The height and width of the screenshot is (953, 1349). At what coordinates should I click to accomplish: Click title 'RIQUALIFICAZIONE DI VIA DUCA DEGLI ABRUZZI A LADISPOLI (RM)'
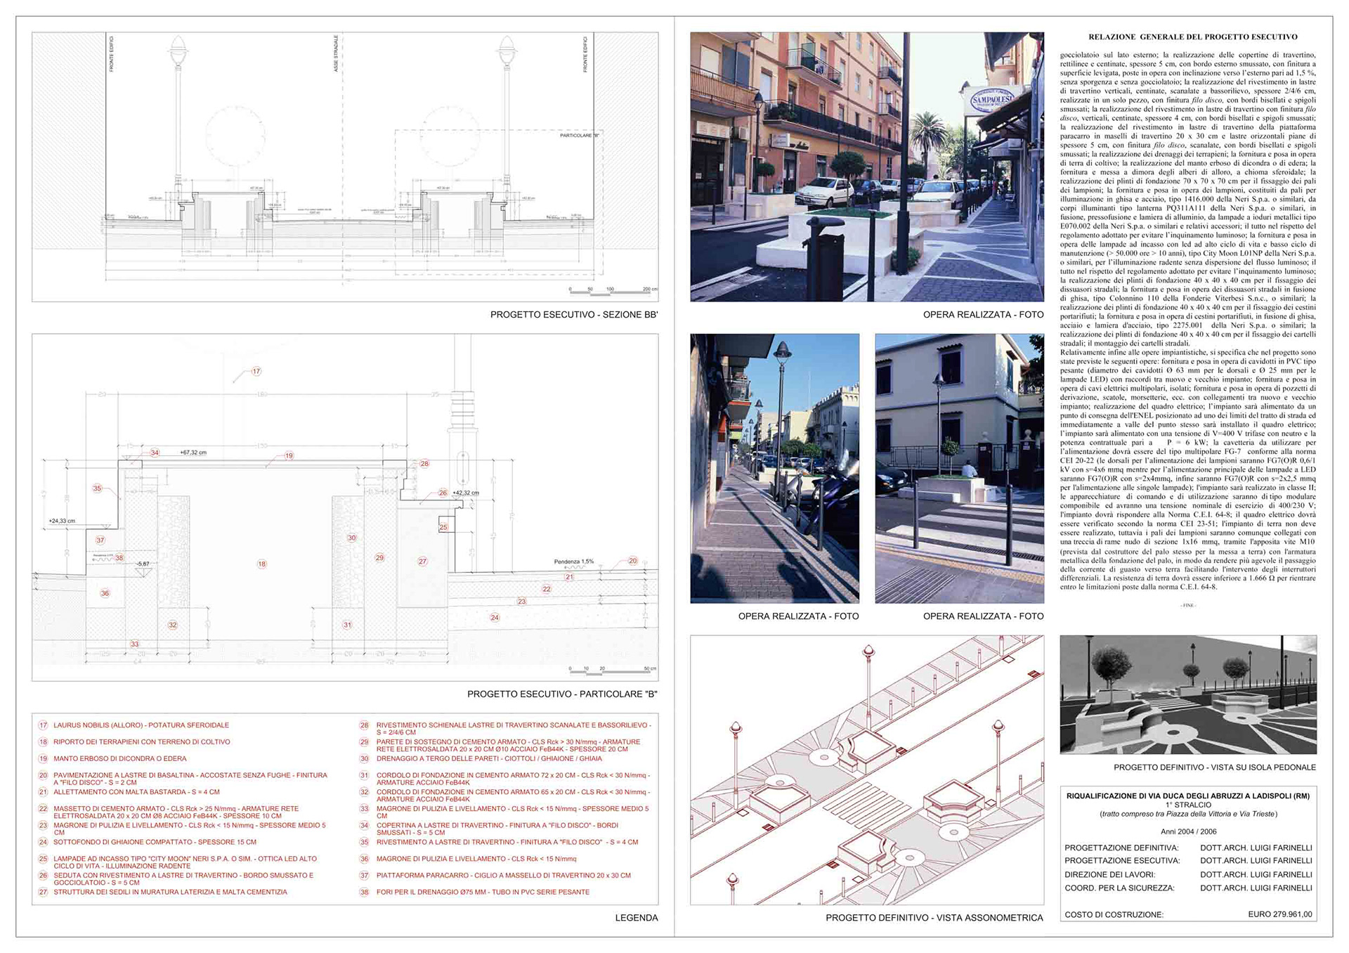[x=1188, y=796]
